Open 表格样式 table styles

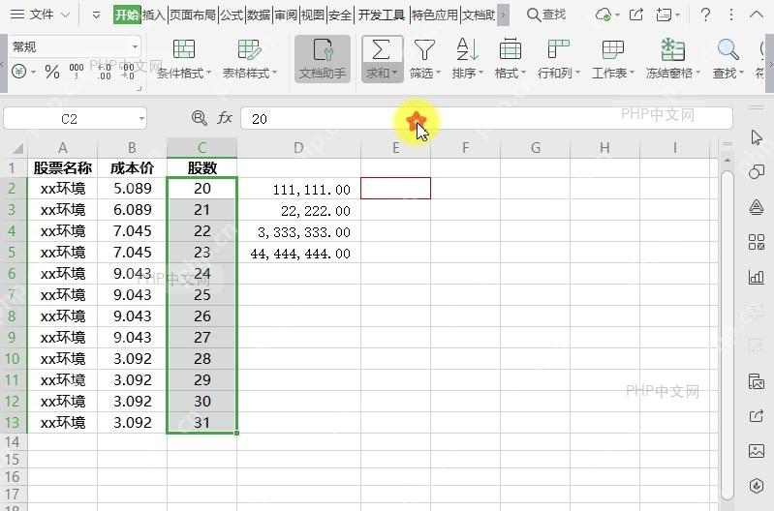pyautogui.click(x=249, y=59)
